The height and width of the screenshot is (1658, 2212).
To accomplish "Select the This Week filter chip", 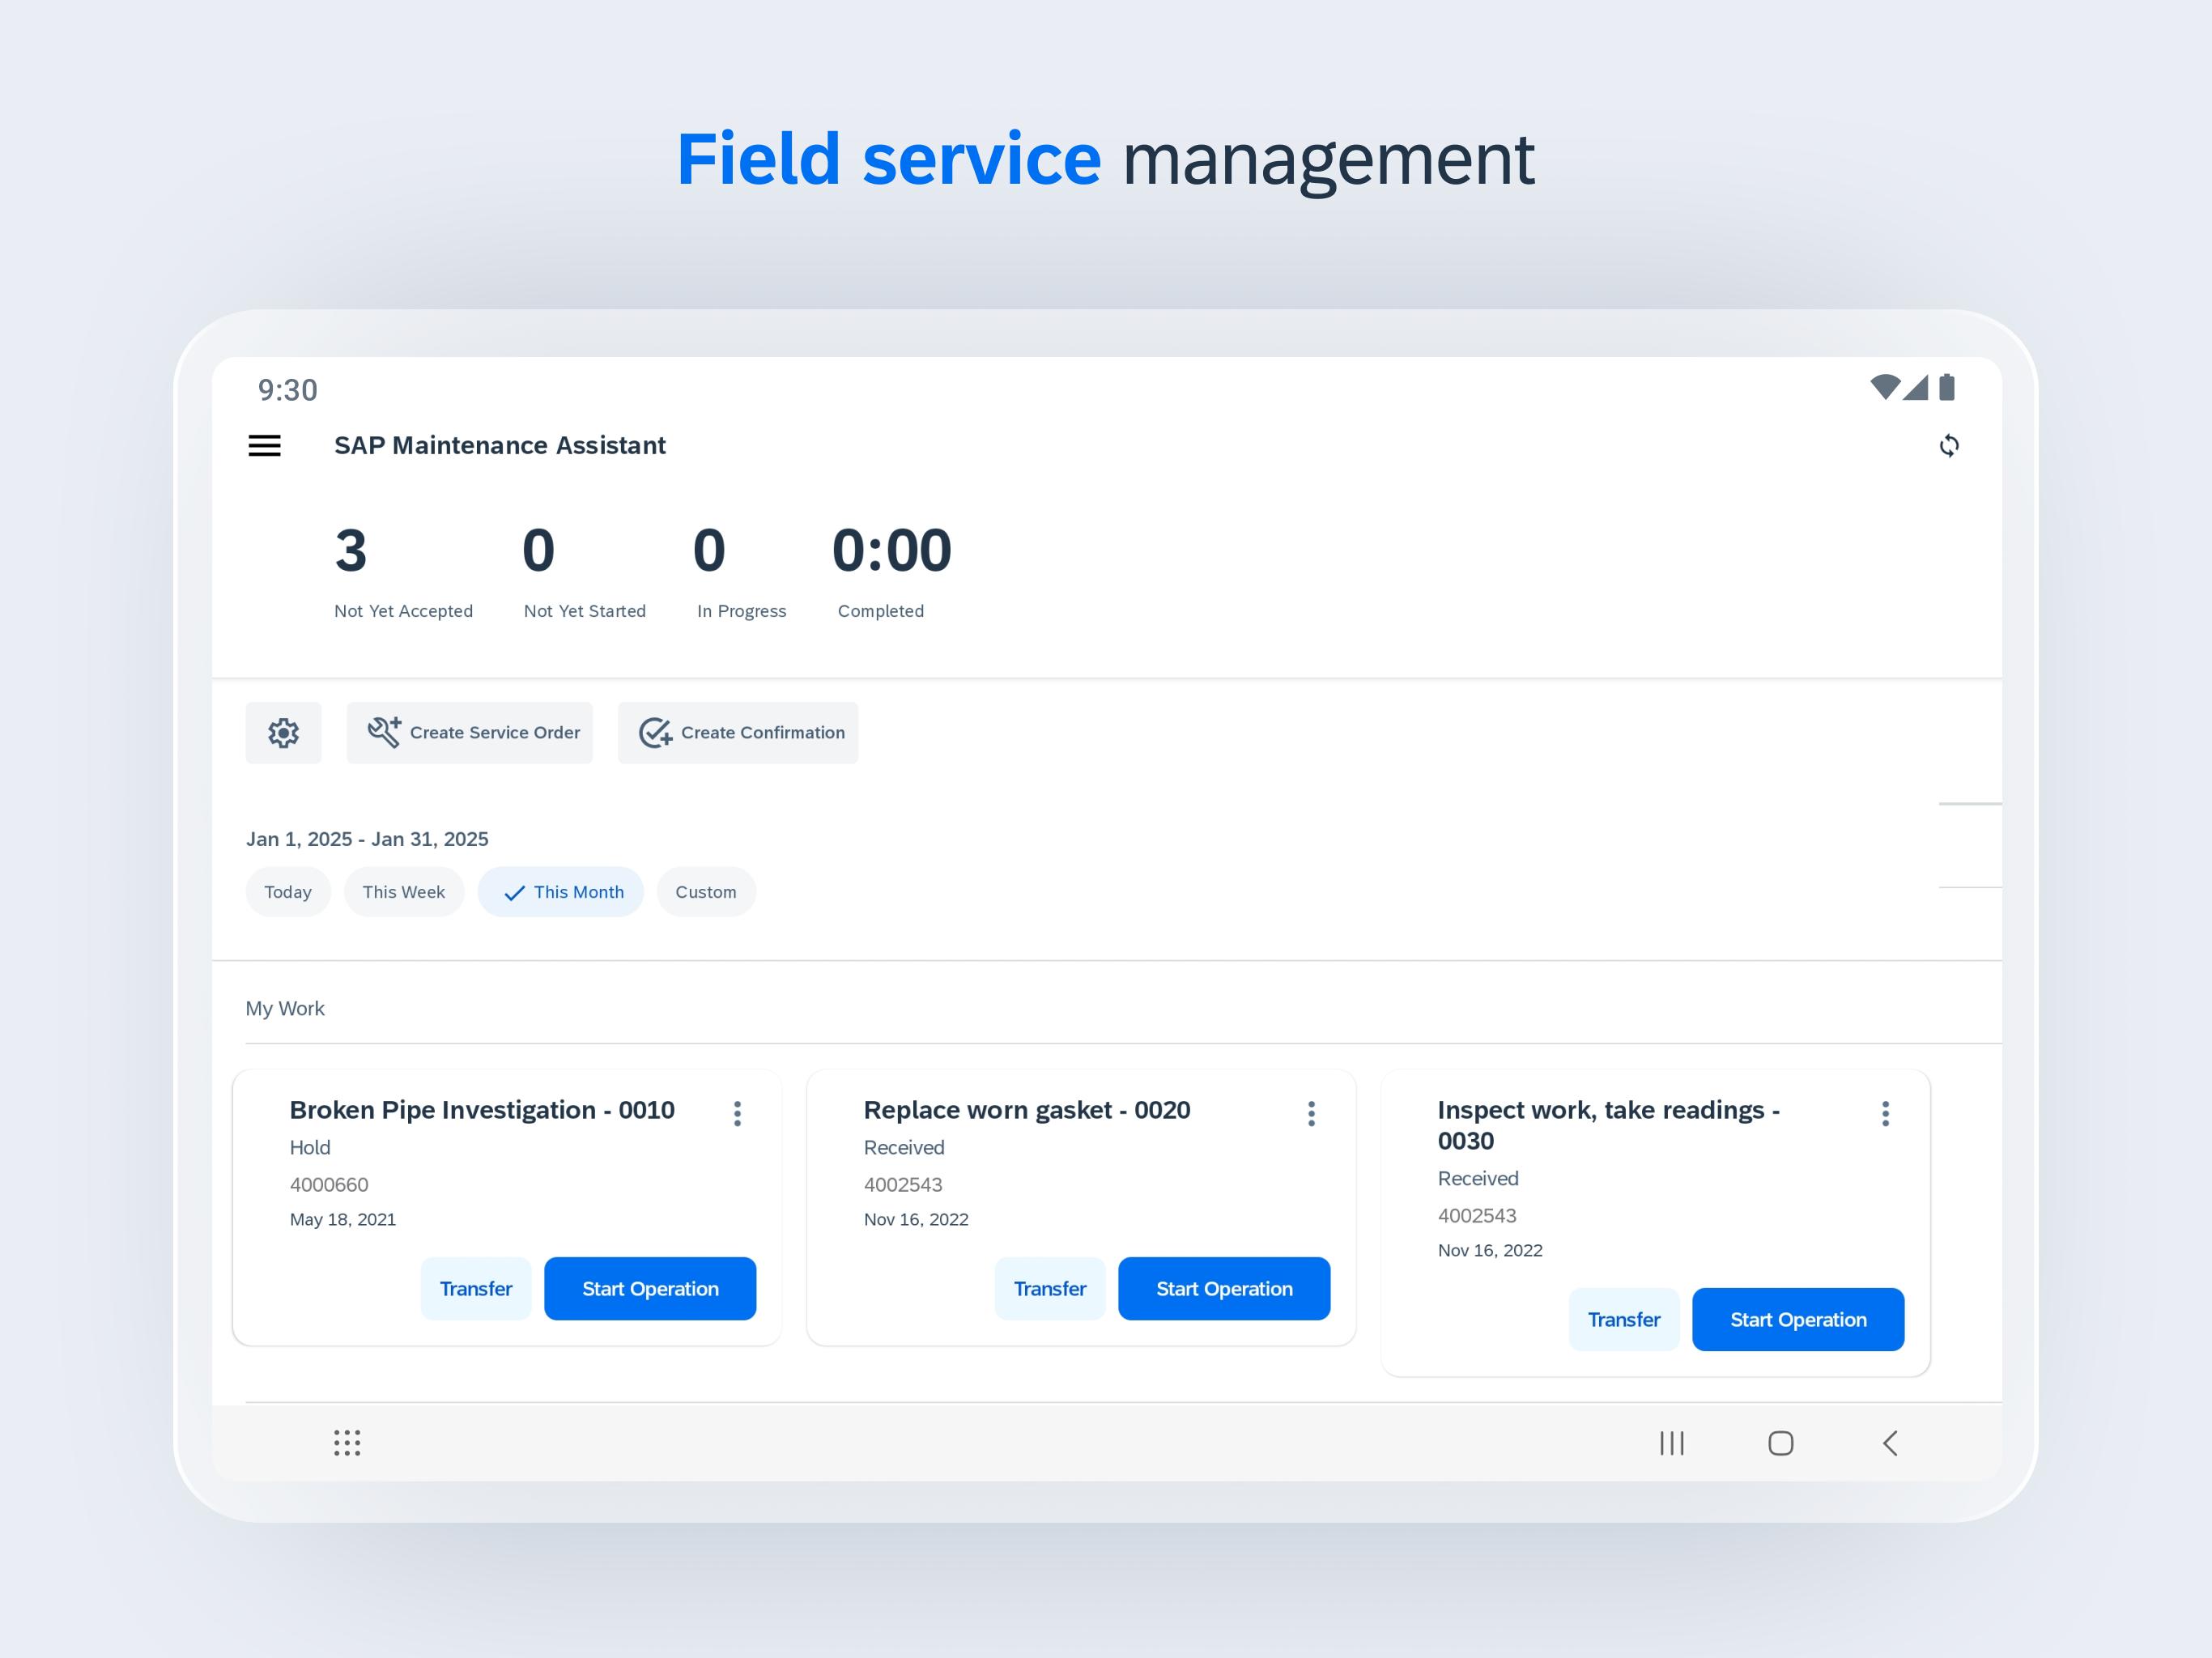I will click(403, 892).
